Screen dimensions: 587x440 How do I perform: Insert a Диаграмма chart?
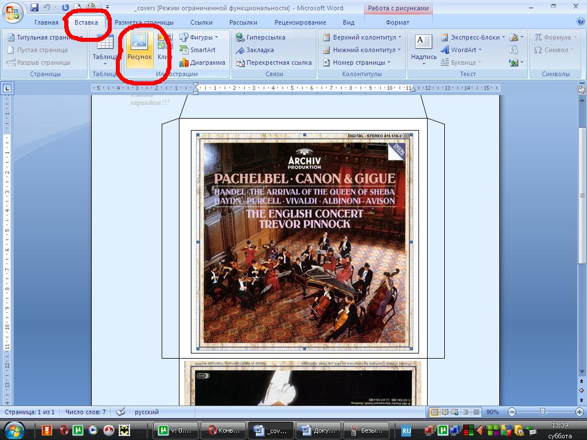pyautogui.click(x=202, y=62)
